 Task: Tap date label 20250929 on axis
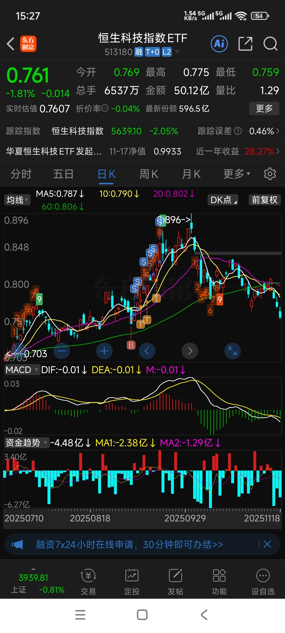coord(185,518)
